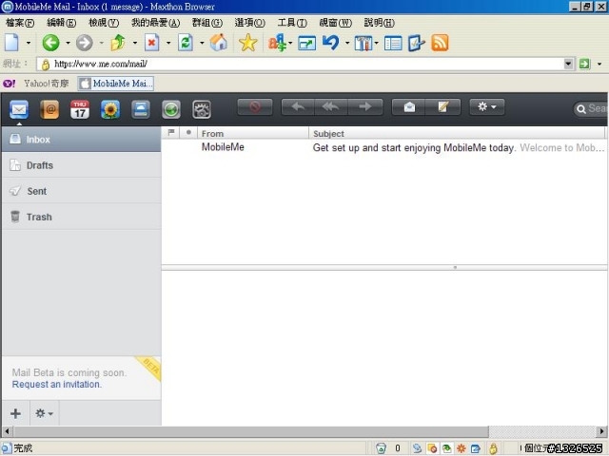The image size is (609, 456).
Task: Open the 工具(T) menu
Action: click(292, 23)
